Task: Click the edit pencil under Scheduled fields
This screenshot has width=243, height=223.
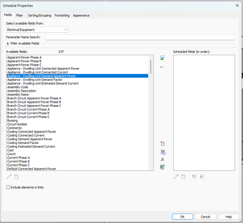Action: (x=176, y=177)
